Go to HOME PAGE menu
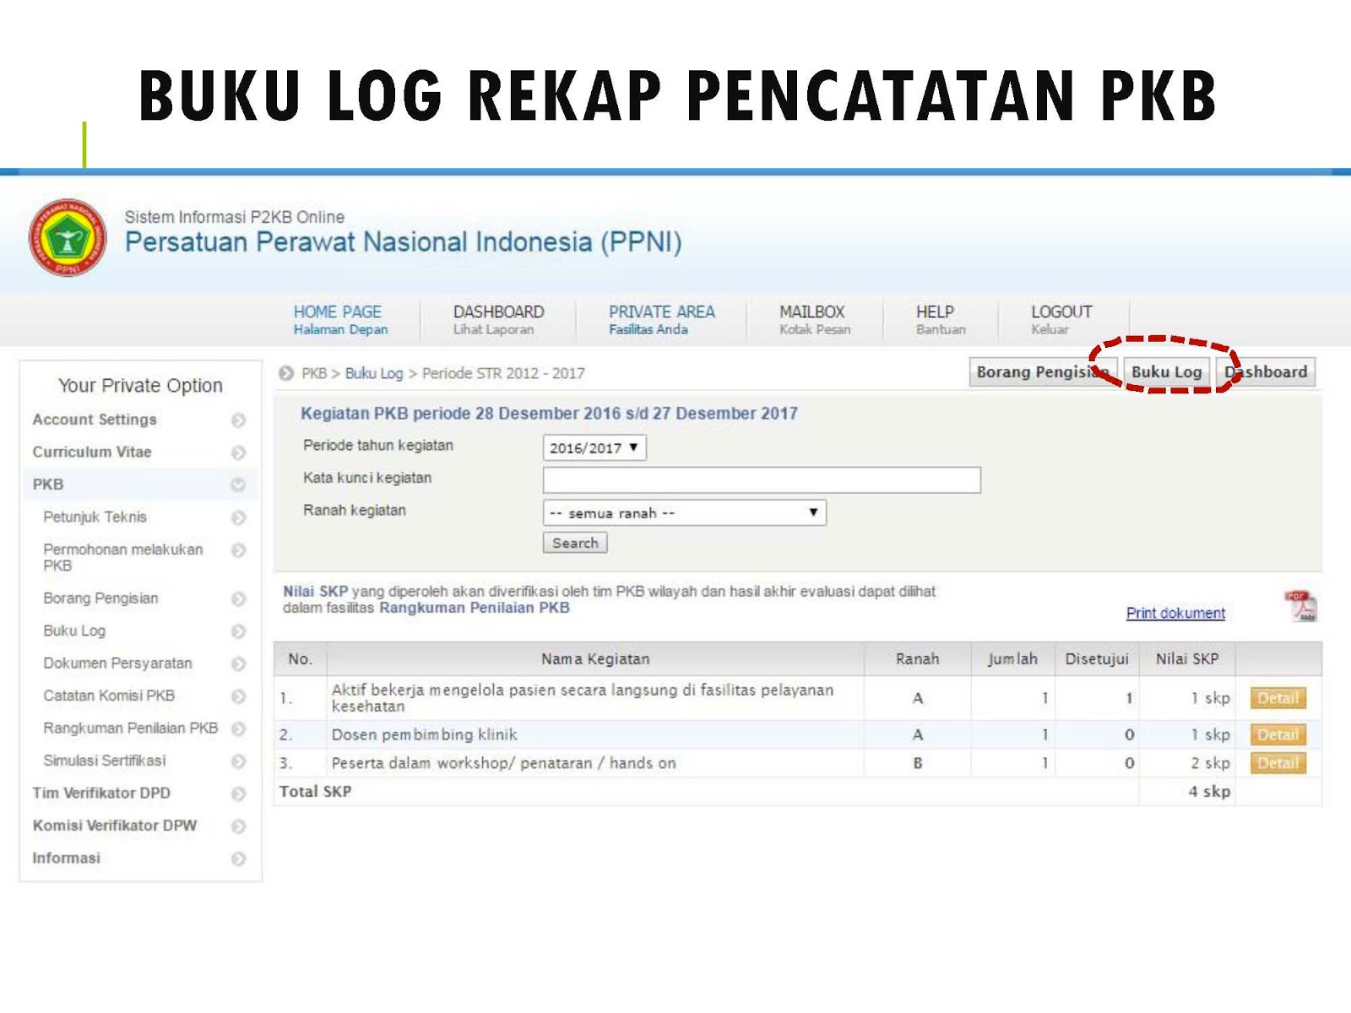 [x=340, y=320]
